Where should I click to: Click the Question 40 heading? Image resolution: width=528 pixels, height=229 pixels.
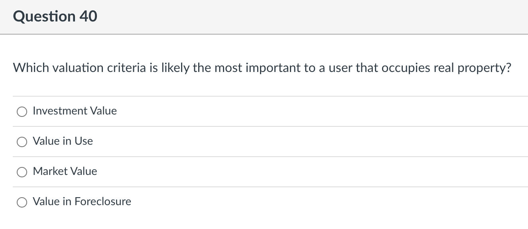point(55,16)
